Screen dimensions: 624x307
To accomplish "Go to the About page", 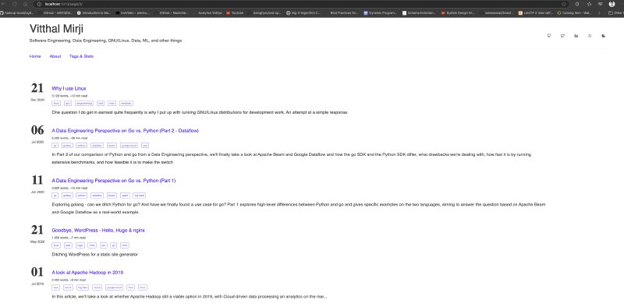I will [55, 56].
